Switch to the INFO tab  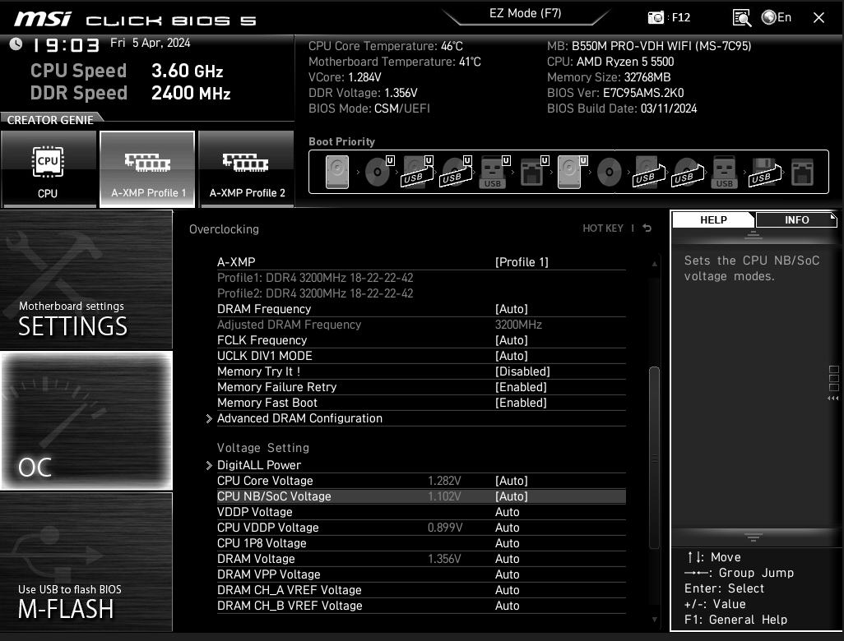click(x=796, y=220)
